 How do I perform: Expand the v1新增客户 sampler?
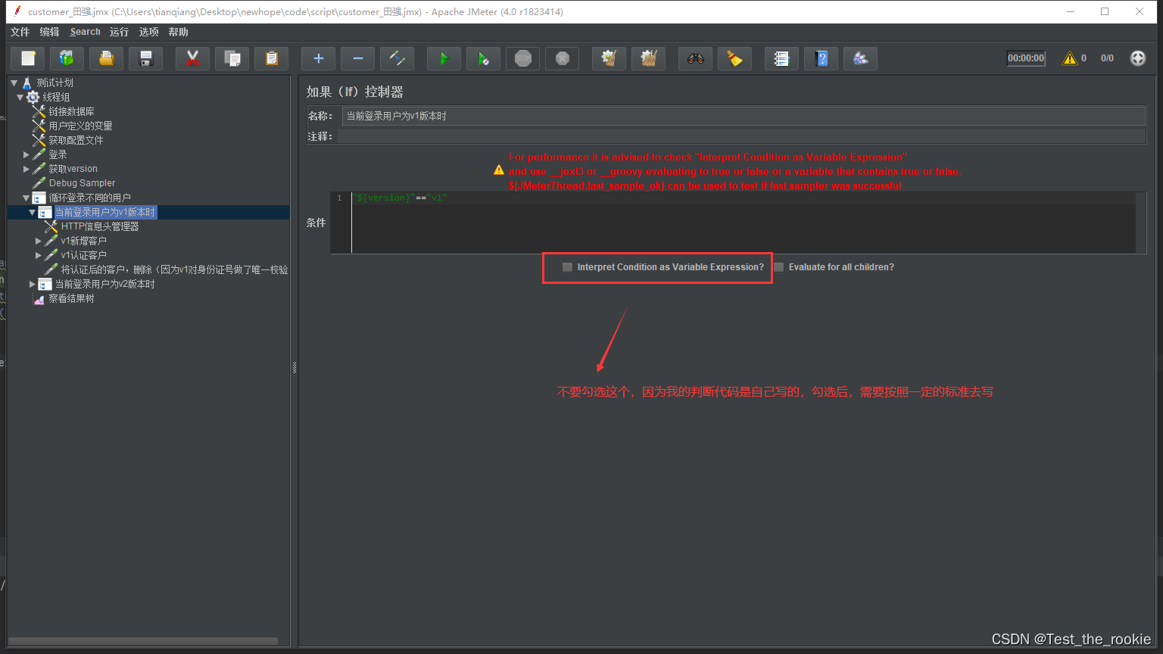coord(38,241)
